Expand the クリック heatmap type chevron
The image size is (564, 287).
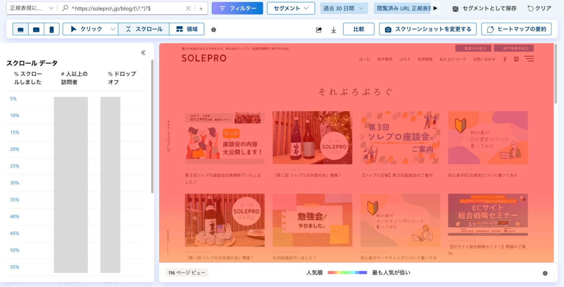(x=113, y=29)
